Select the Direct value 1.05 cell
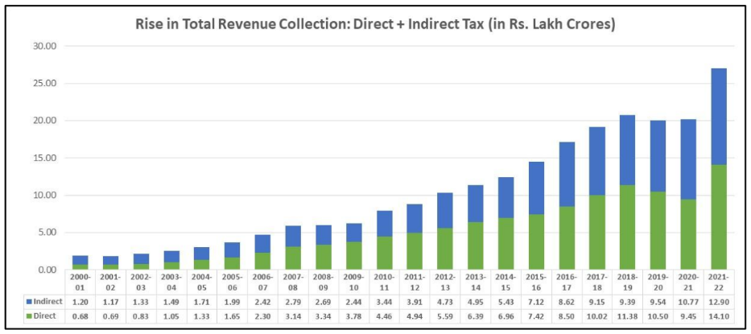Image resolution: width=751 pixels, height=334 pixels. 171,316
